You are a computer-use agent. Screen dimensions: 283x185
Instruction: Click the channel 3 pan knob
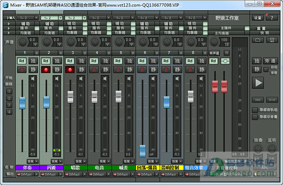pyautogui.click(x=71, y=42)
